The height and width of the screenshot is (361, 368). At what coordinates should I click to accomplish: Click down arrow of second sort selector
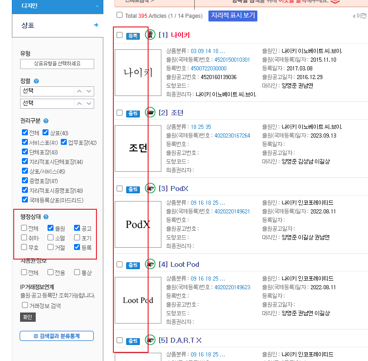pos(89,103)
